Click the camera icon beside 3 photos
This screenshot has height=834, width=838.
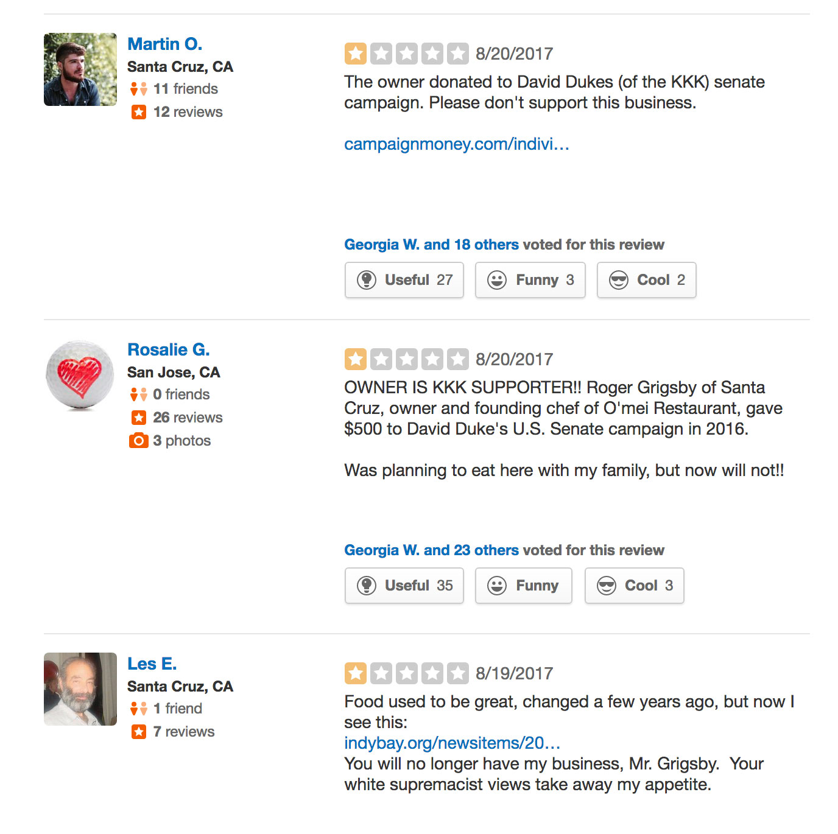pyautogui.click(x=138, y=441)
